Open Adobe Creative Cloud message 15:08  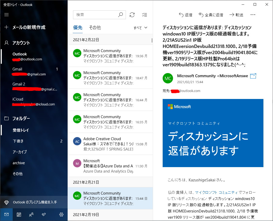[x=110, y=144]
